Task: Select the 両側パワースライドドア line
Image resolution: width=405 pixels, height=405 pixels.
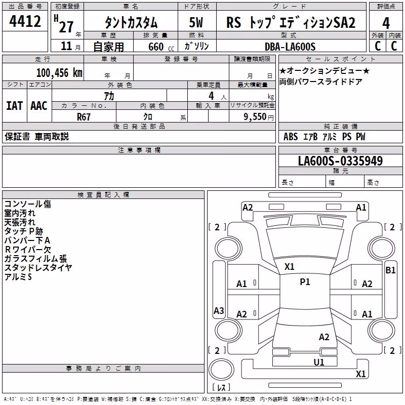Action: coord(321,82)
